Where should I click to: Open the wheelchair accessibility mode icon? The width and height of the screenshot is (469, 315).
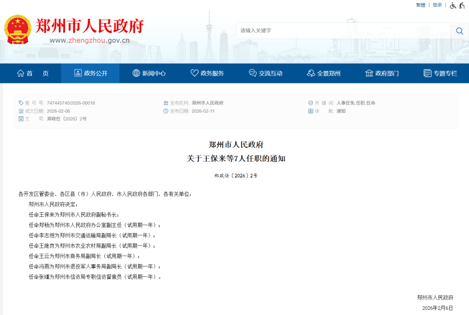(x=453, y=5)
